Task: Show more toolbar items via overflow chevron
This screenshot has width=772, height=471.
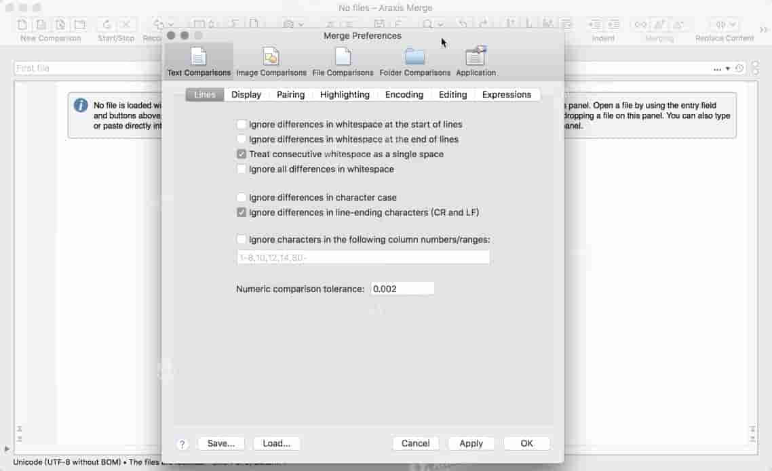Action: point(763,30)
